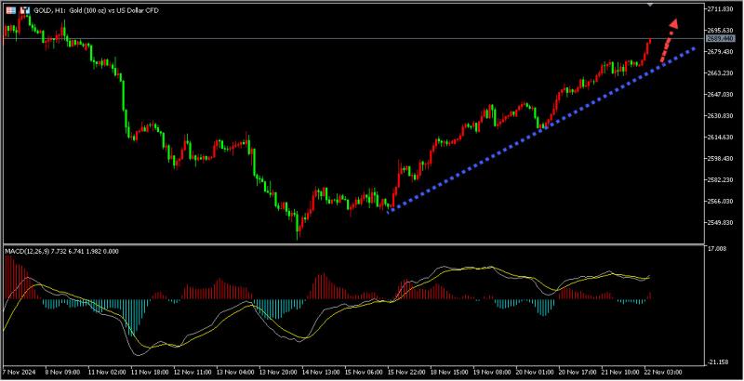Click the 2549.830 price scale value
Screen dimensions: 744x381
click(x=719, y=222)
